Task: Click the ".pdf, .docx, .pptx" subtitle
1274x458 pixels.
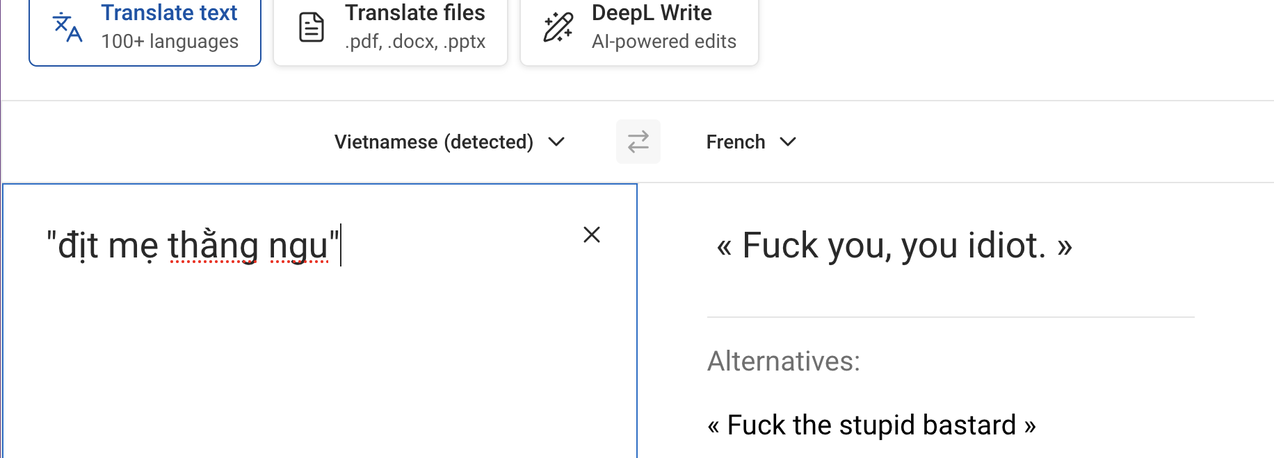Action: 414,42
